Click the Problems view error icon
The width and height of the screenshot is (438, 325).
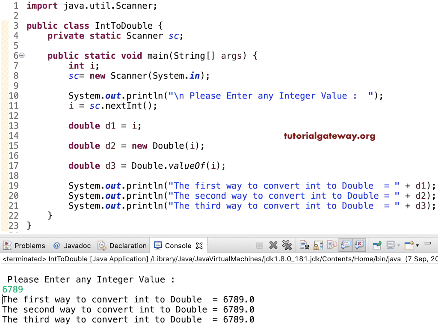pos(6,245)
